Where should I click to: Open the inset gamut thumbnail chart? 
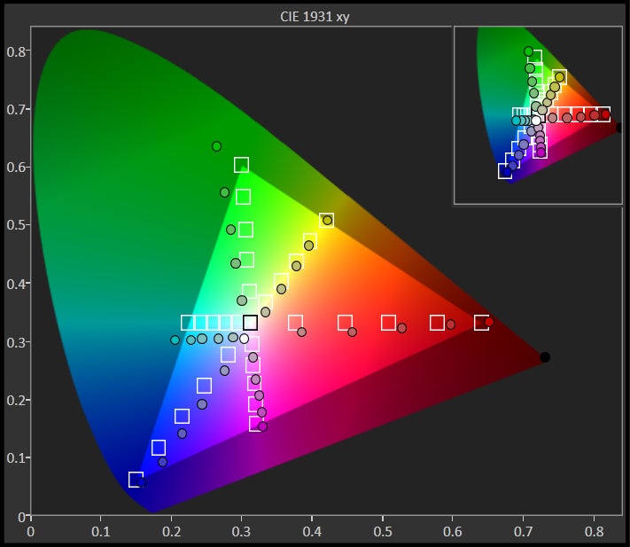pyautogui.click(x=538, y=115)
